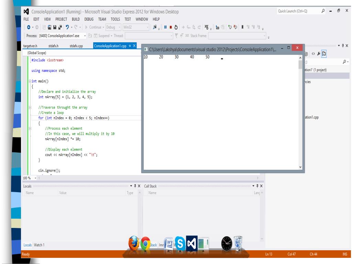The width and height of the screenshot is (352, 264).
Task: Pause debugging with Break All icon
Action: pos(165,27)
